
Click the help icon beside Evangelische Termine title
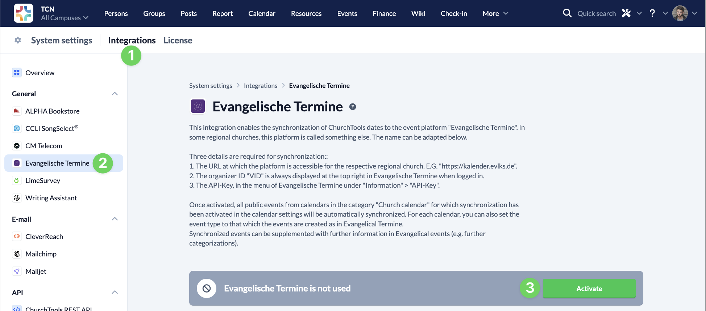tap(353, 107)
